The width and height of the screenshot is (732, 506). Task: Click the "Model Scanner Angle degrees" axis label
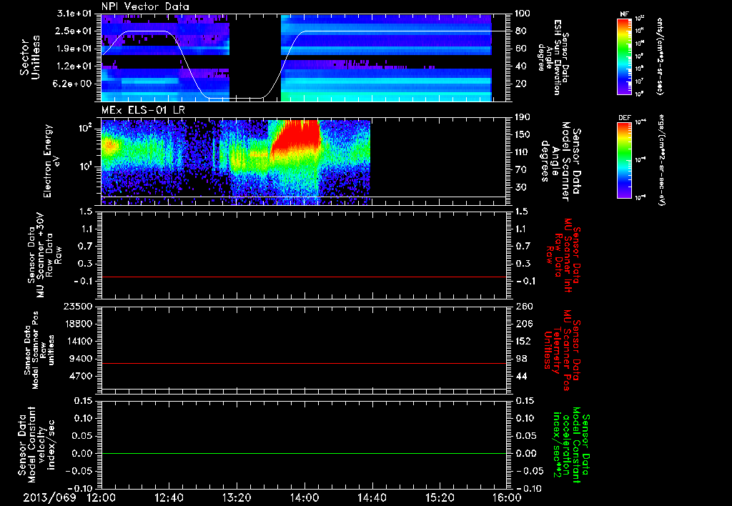coord(560,161)
